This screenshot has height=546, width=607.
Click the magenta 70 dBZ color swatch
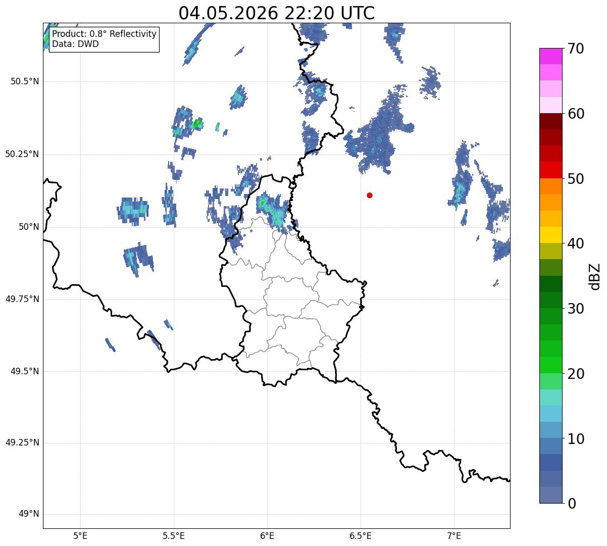click(x=550, y=56)
